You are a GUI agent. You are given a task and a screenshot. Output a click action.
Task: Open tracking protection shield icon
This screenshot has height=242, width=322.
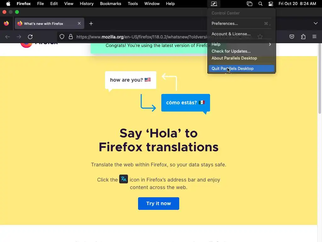(62, 37)
